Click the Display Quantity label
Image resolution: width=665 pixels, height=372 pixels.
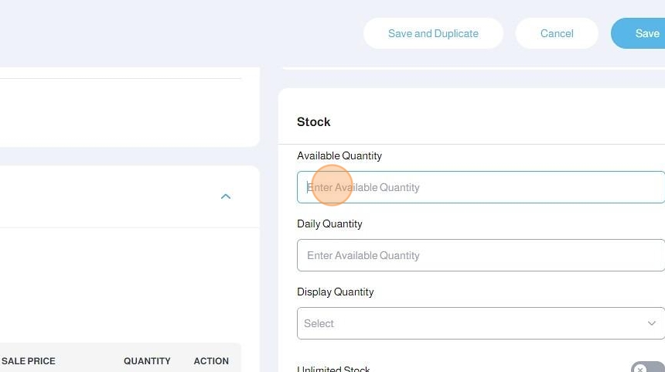(x=336, y=292)
